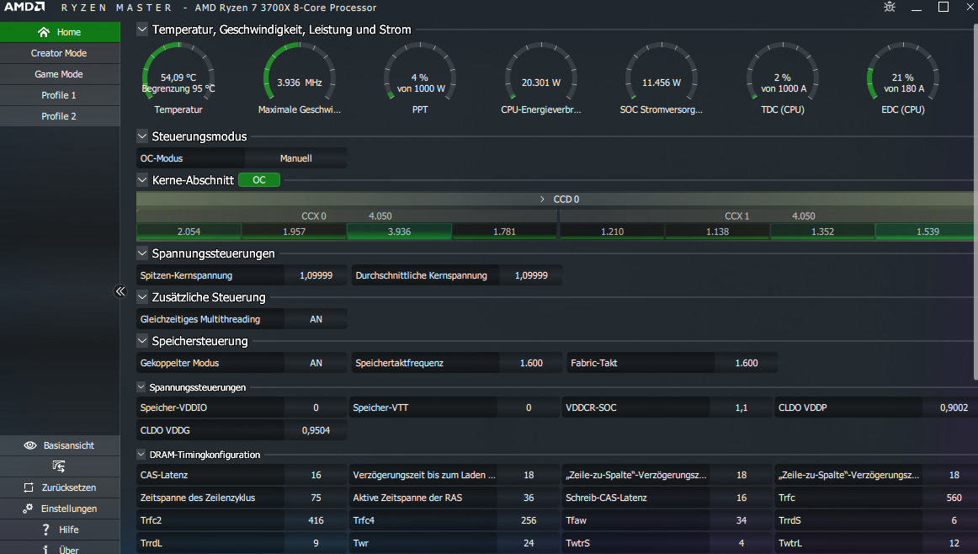Click Speichertaktfrequenz value 1.600
978x554 pixels.
point(531,363)
